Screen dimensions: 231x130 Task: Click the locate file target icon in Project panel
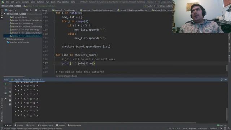tap(26, 10)
